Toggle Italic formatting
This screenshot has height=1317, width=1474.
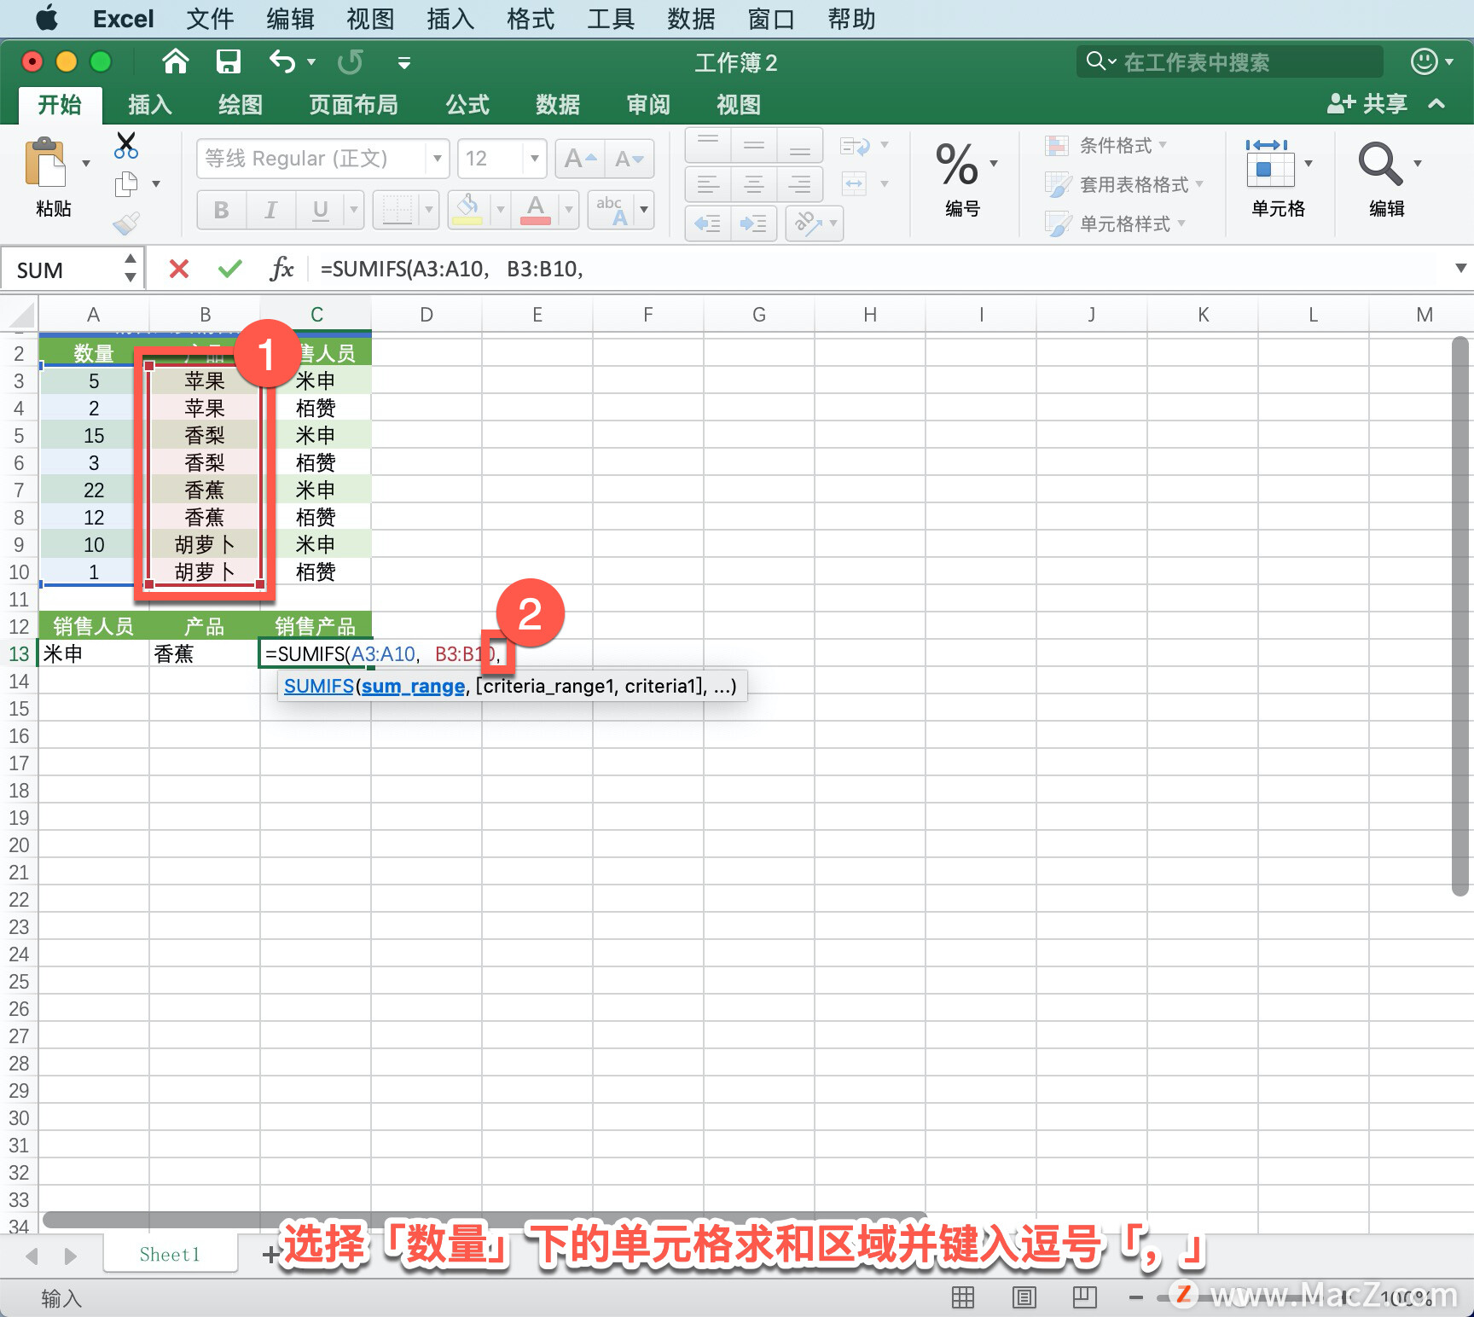click(x=271, y=210)
